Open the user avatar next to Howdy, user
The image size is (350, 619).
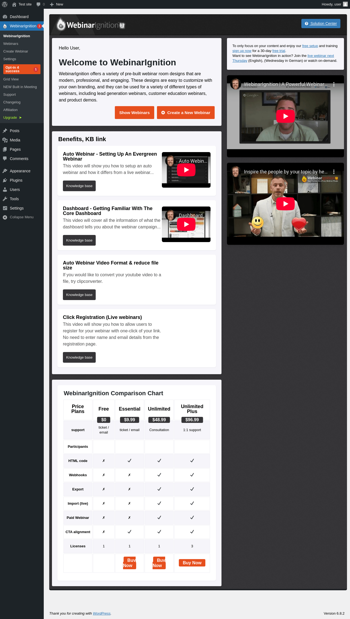pos(345,4)
